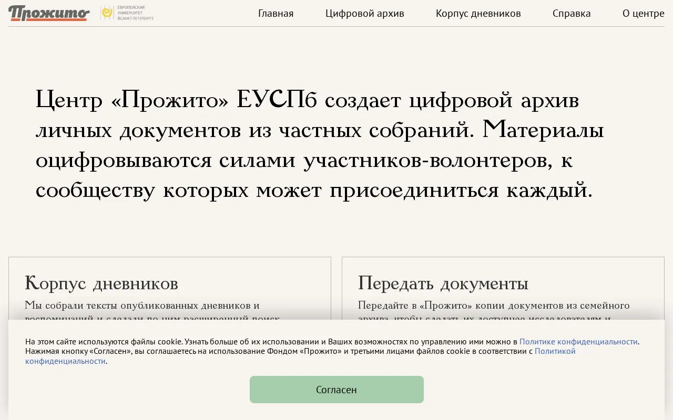Open the Главная menu item
Screen dimensions: 673x420
coord(276,14)
